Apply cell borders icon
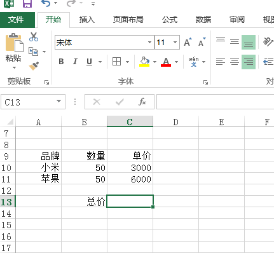This screenshot has width=274, height=253. click(116, 62)
